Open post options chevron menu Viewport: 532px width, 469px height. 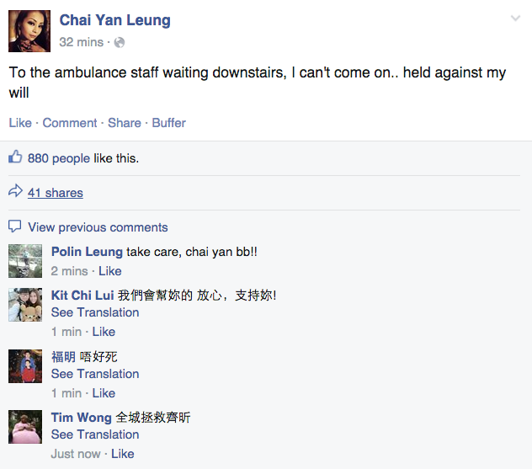(x=515, y=19)
